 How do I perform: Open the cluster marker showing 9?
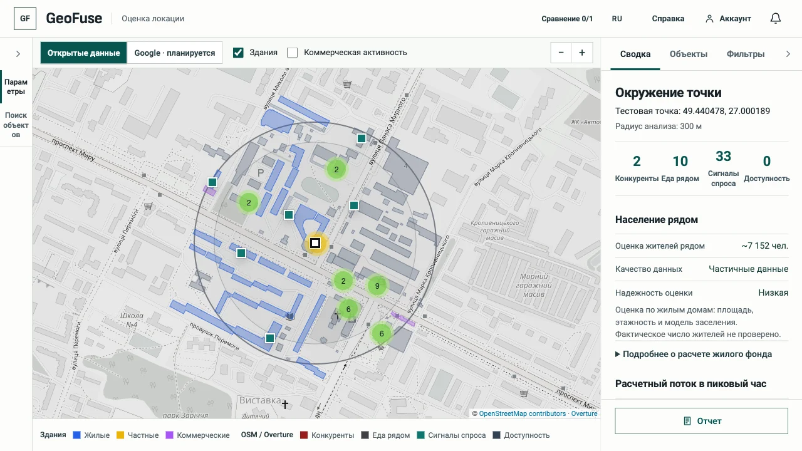point(377,286)
